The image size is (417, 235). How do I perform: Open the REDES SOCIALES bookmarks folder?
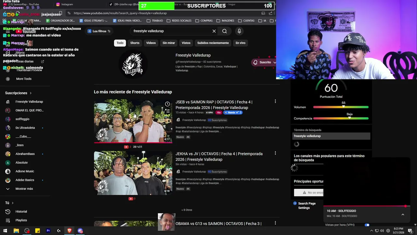pos(179,21)
